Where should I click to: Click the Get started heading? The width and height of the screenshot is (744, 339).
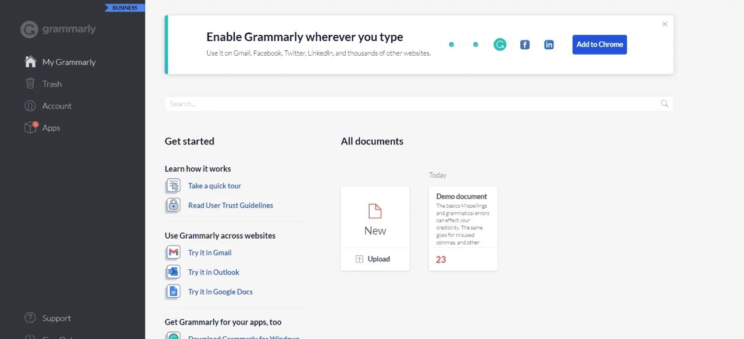[189, 141]
